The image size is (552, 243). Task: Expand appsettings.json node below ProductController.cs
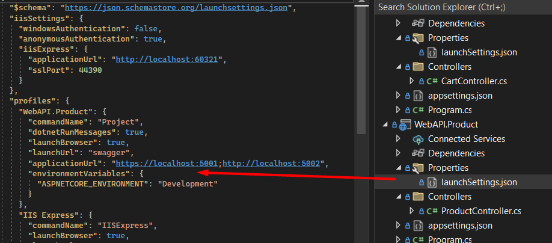point(398,226)
